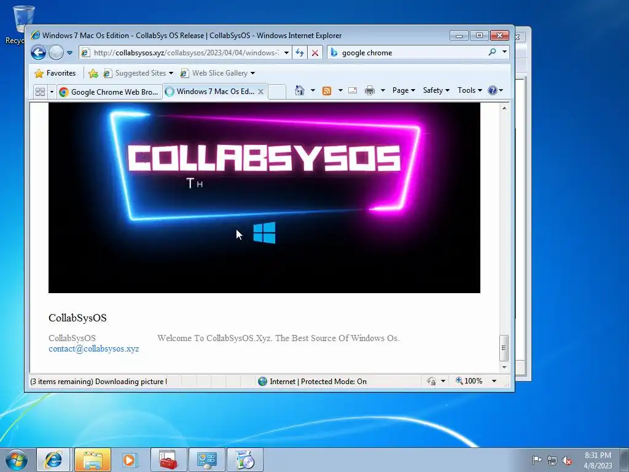Open the recent pages dropdown arrow

pyautogui.click(x=70, y=53)
